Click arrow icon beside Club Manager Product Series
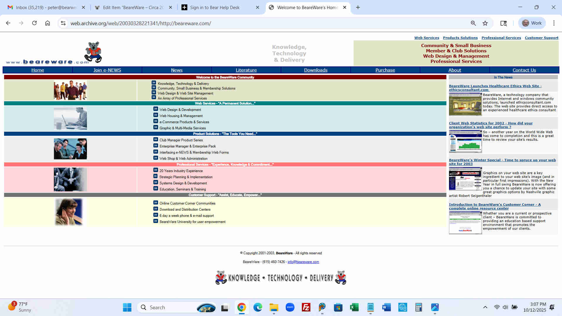Screen dimensions: 562x316 click(155, 139)
